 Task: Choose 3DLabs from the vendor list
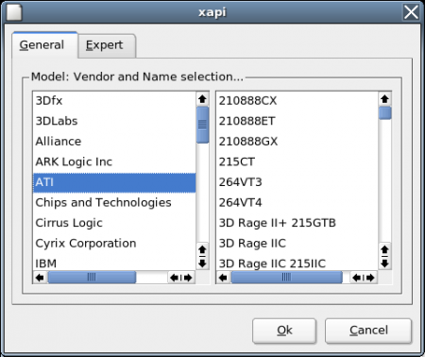[114, 121]
